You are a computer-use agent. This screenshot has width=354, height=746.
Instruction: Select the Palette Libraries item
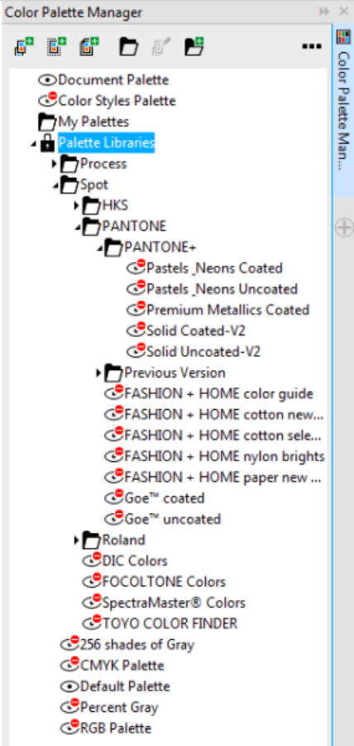107,142
